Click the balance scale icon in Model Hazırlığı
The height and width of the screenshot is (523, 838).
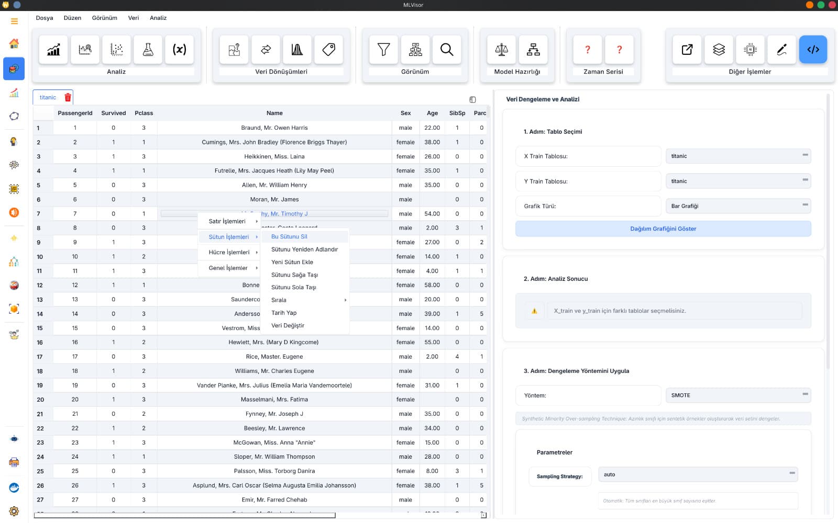click(501, 50)
